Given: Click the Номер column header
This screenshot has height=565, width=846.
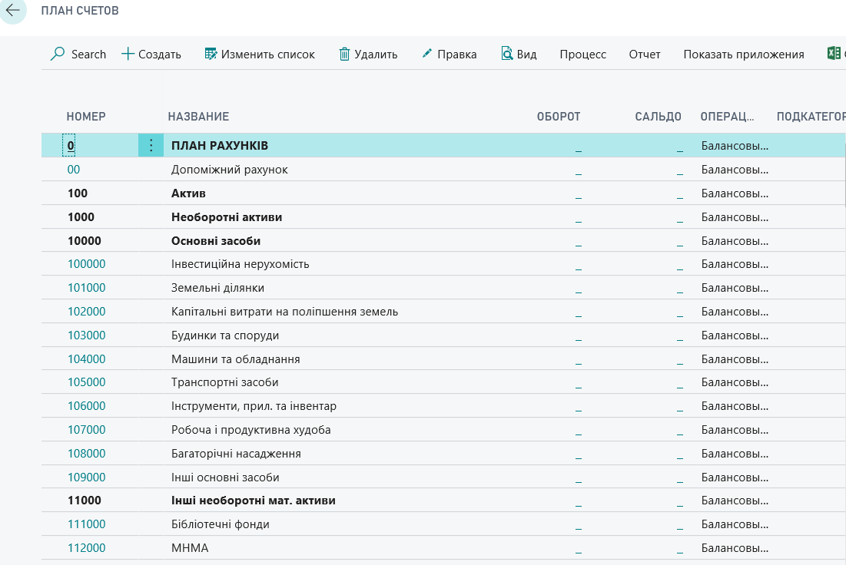Looking at the screenshot, I should pos(86,117).
